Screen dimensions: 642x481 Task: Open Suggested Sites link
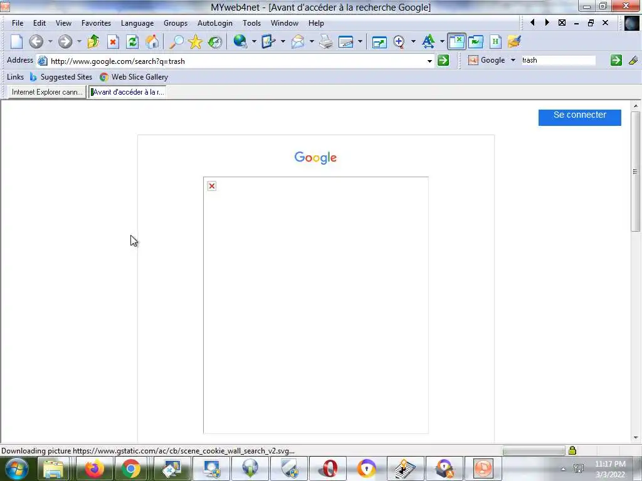coord(61,77)
